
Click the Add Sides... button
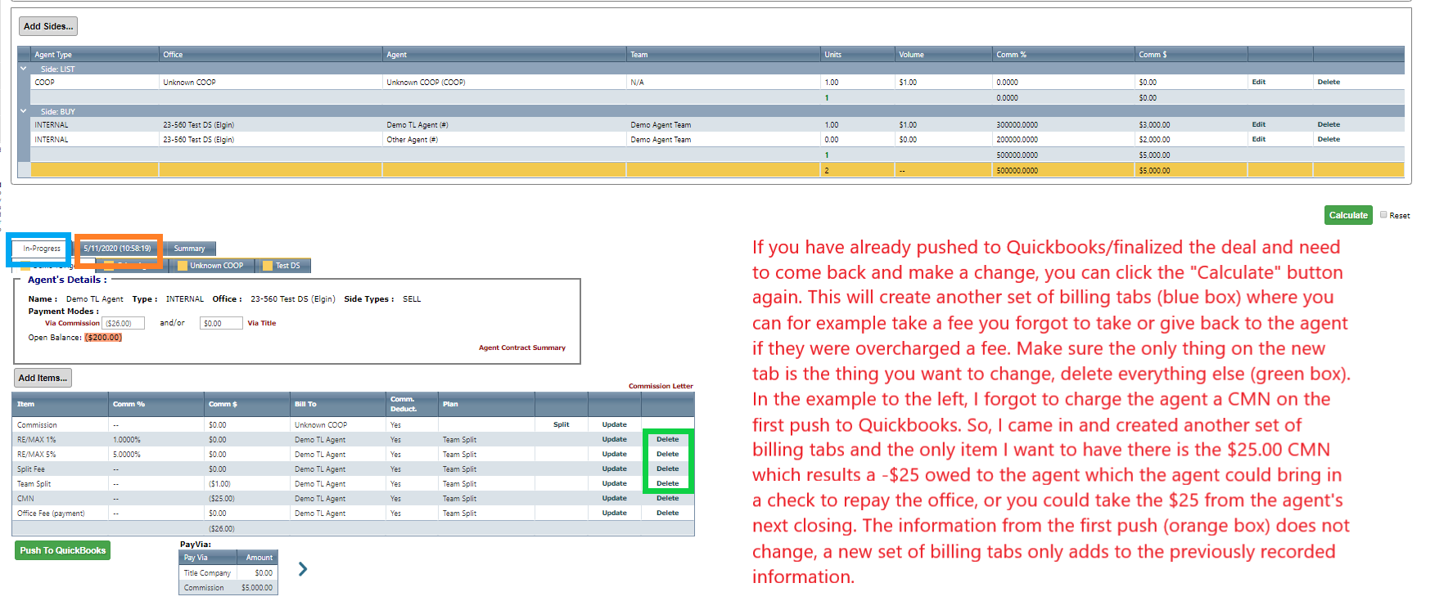[48, 26]
